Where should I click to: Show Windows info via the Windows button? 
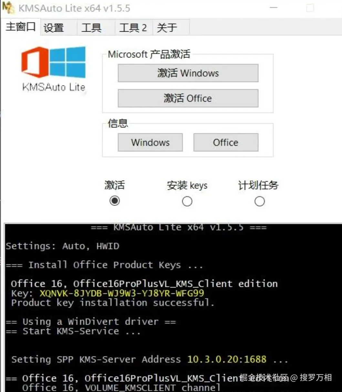pos(150,142)
